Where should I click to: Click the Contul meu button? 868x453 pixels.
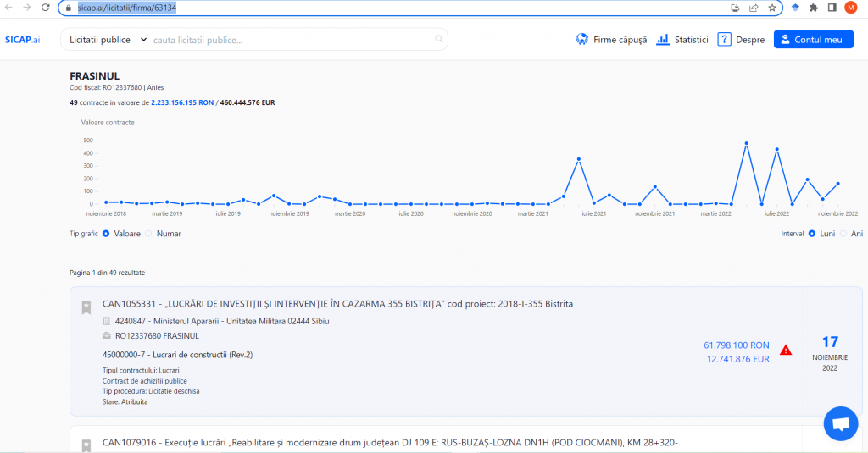coord(813,40)
